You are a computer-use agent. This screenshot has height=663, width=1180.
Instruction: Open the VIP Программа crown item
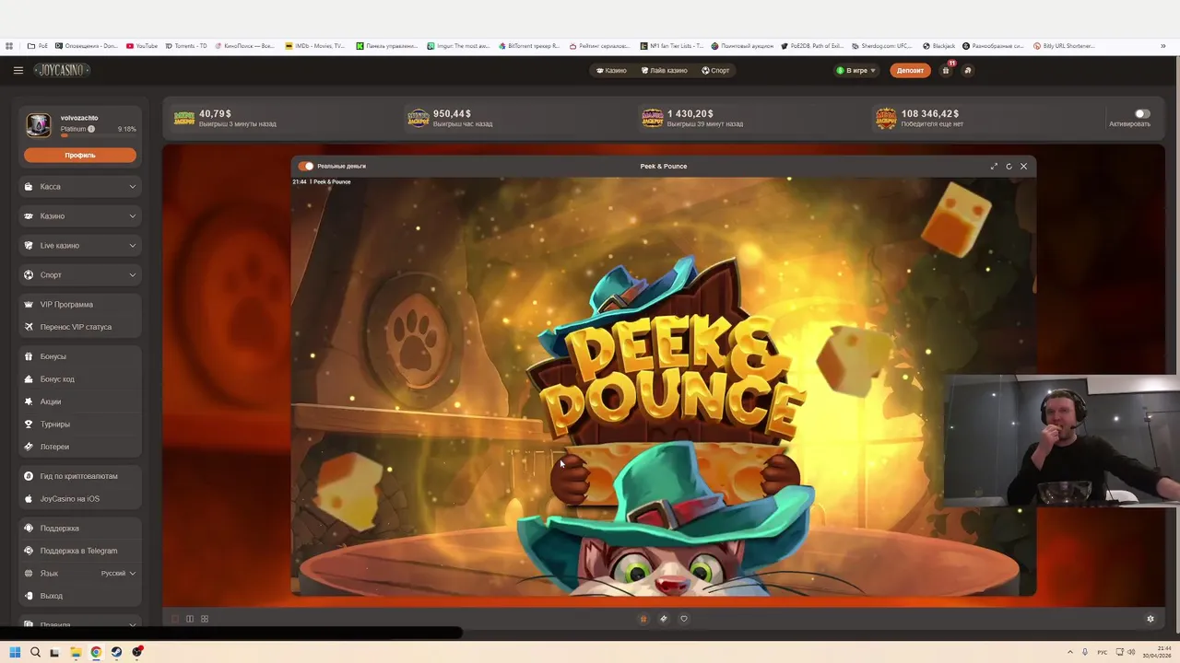(80, 305)
